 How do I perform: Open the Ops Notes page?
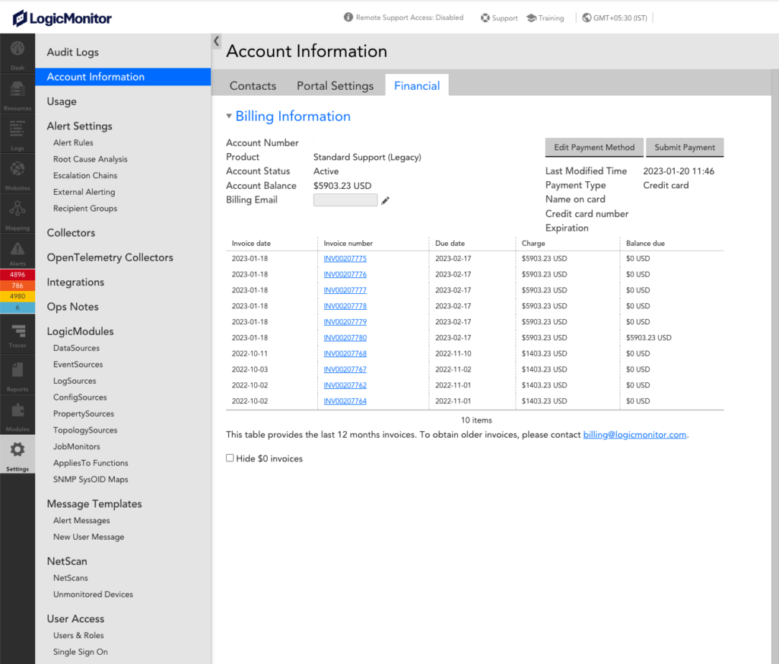tap(72, 307)
